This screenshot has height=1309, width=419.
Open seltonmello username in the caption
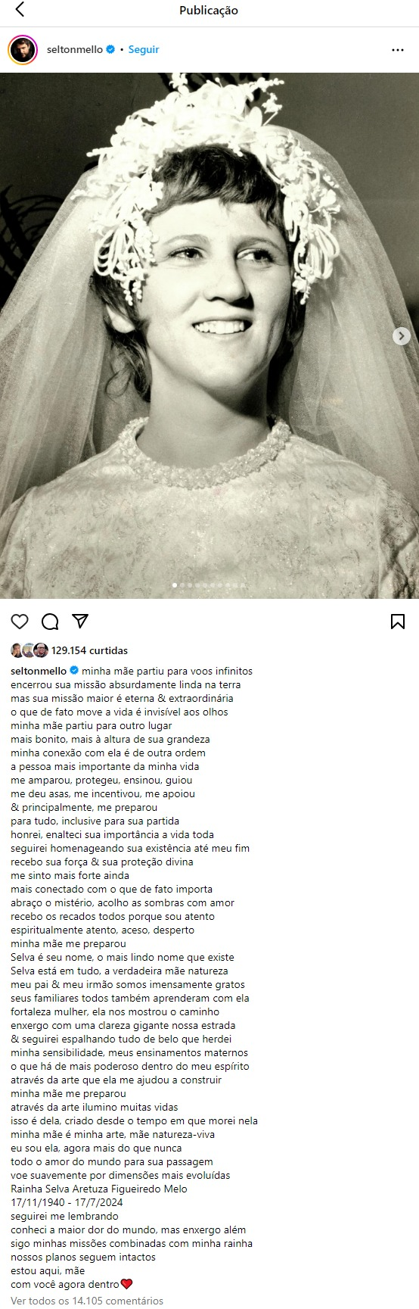coord(39,671)
